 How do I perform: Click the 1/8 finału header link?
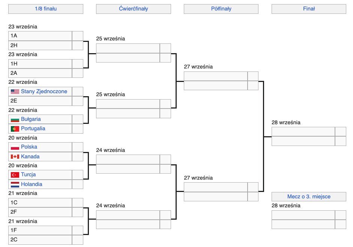45,9
